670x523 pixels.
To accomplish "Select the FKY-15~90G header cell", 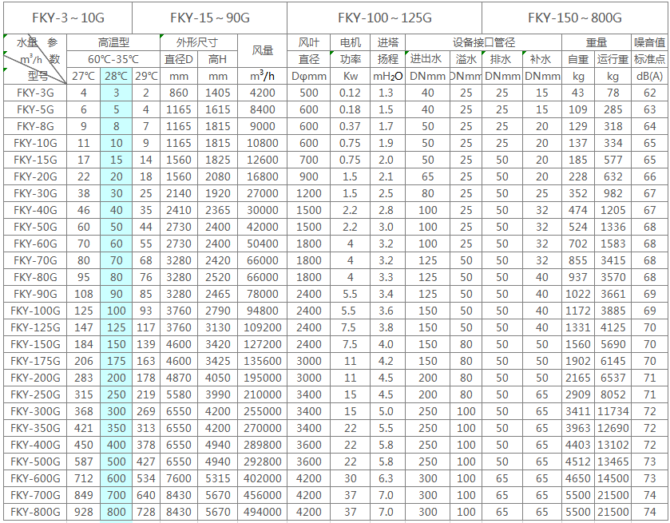I will click(x=209, y=18).
